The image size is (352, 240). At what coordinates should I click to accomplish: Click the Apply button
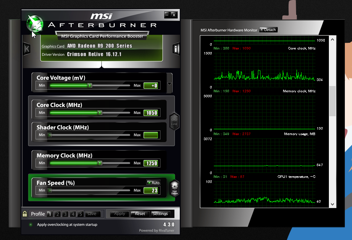120,214
